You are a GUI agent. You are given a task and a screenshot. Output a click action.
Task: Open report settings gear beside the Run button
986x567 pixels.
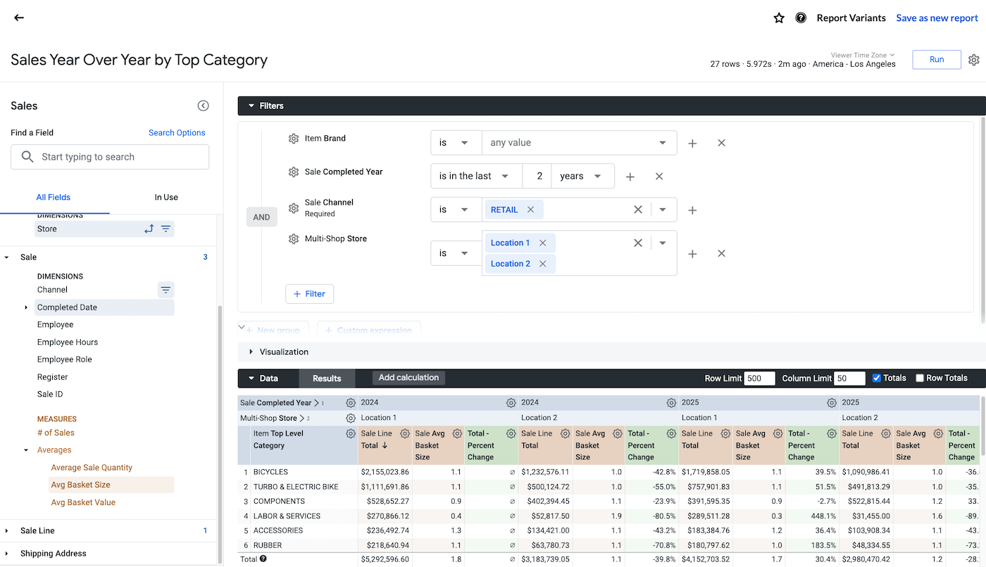coord(974,59)
